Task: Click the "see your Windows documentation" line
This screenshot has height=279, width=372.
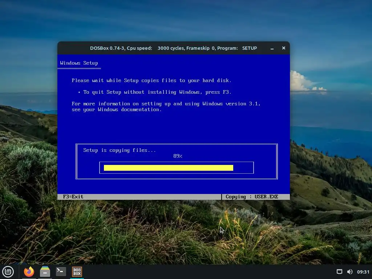Action: coord(117,110)
